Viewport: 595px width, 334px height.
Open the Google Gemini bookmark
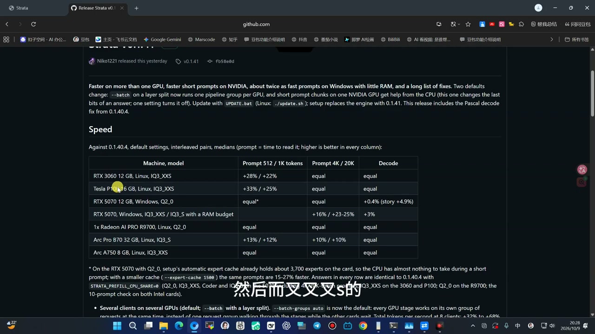point(162,39)
